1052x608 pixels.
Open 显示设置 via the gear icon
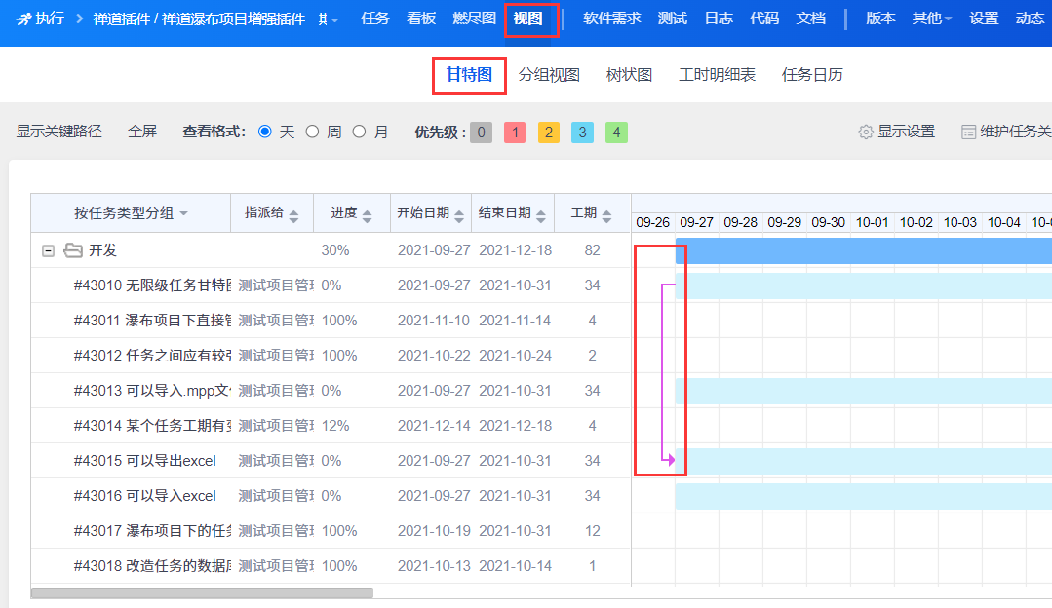click(x=865, y=132)
